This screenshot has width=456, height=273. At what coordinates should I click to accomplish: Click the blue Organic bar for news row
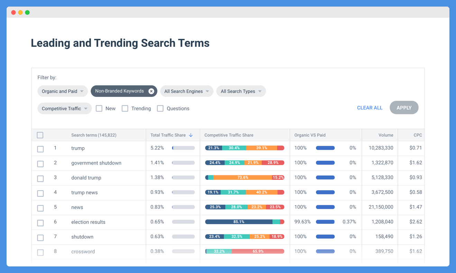tap(325, 207)
